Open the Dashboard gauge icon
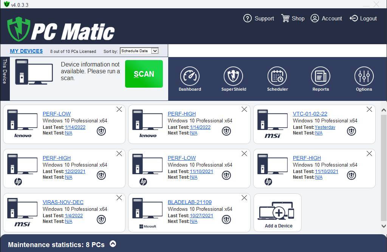 tap(190, 76)
